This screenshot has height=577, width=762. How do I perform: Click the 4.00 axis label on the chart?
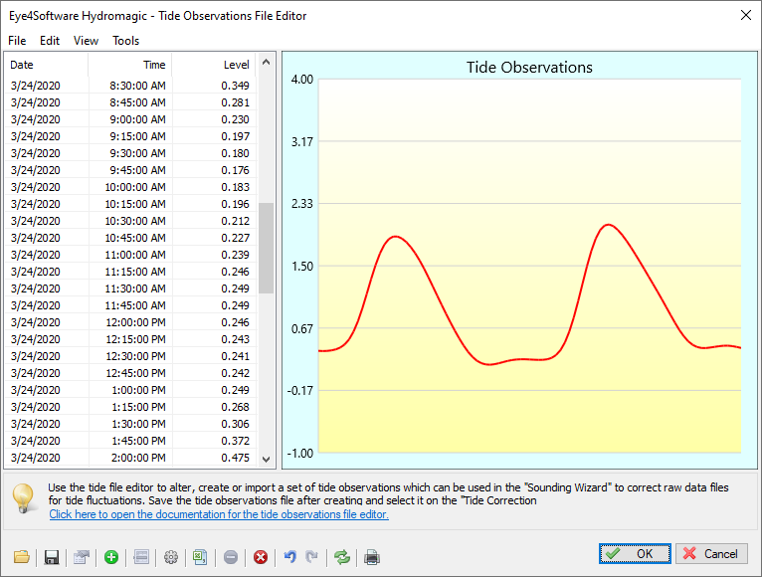click(x=301, y=80)
